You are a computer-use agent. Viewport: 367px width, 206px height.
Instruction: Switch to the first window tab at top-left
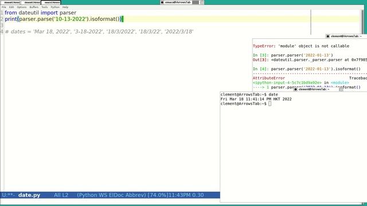10,2
